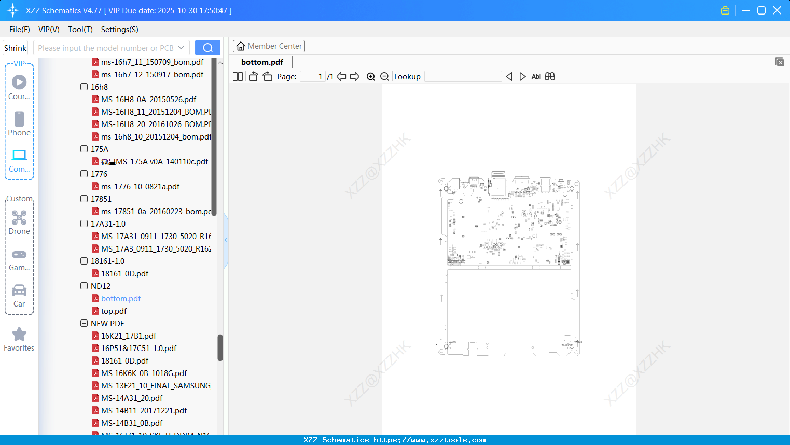Click the blue search magnifier button
This screenshot has height=445, width=790.
click(207, 48)
